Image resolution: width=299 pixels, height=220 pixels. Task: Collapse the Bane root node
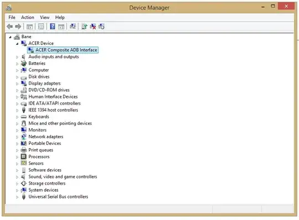tap(10, 37)
